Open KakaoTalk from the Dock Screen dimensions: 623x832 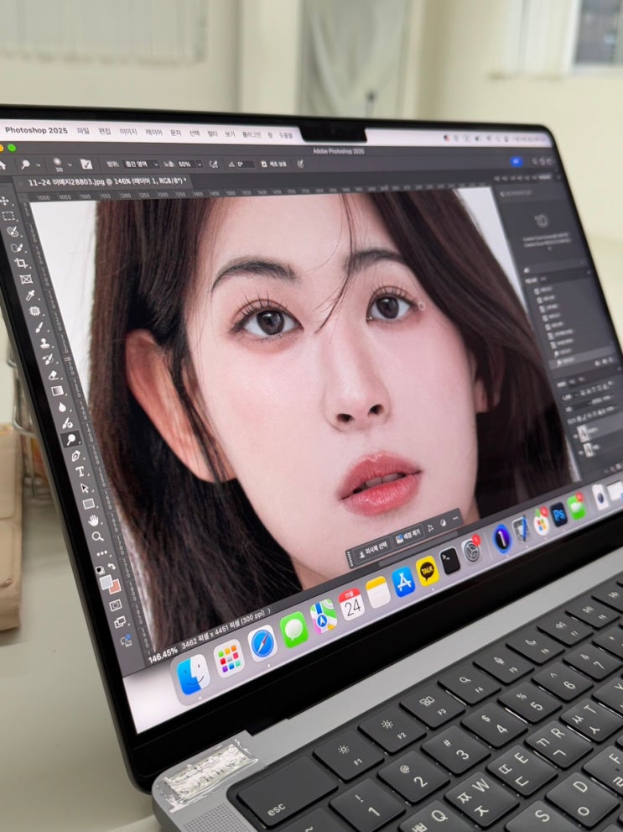pyautogui.click(x=427, y=571)
